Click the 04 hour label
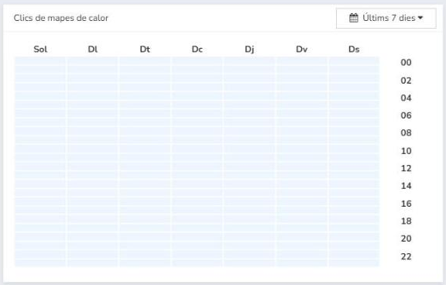This screenshot has height=285, width=446. pyautogui.click(x=406, y=98)
